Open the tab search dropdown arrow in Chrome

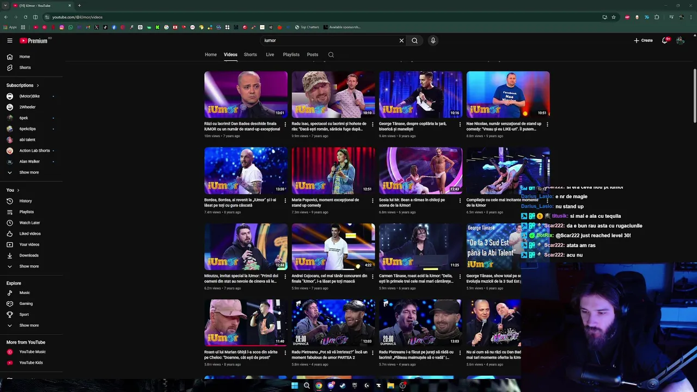click(5, 5)
